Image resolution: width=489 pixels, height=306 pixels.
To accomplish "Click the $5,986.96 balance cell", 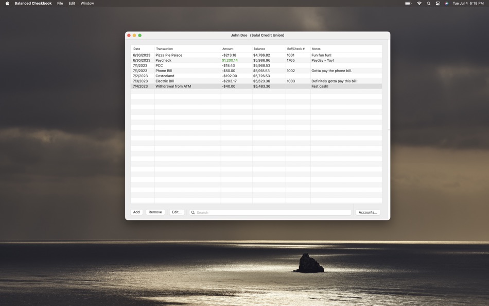I will point(261,60).
